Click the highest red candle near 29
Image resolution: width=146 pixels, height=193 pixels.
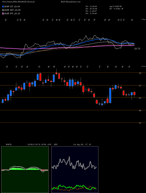56,73
